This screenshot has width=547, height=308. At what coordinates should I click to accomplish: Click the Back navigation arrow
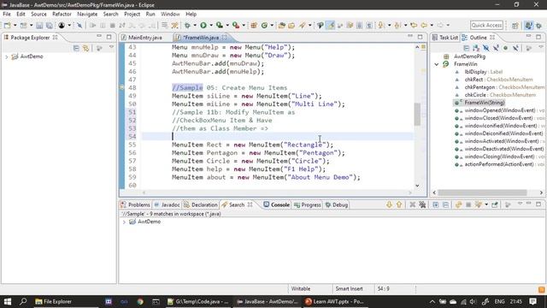[424, 25]
